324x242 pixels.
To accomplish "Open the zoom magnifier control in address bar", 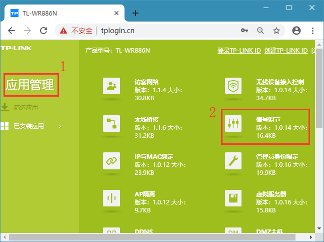I will (x=260, y=31).
